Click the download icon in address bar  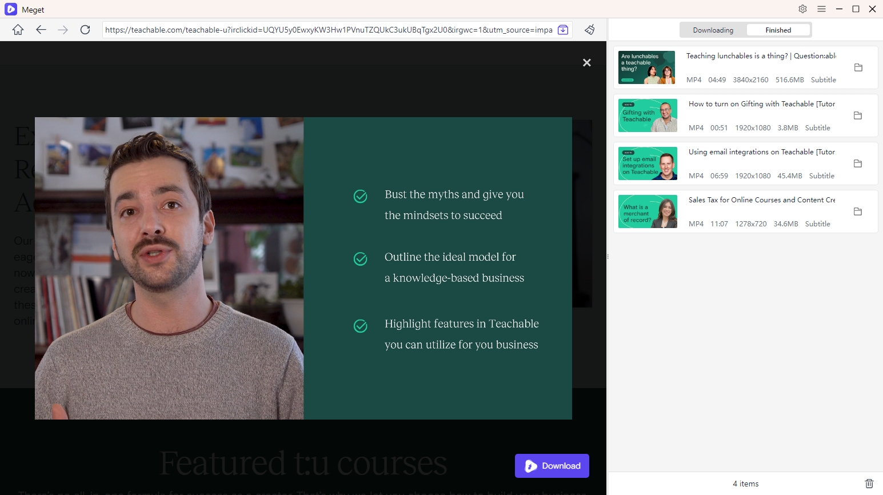click(x=563, y=30)
